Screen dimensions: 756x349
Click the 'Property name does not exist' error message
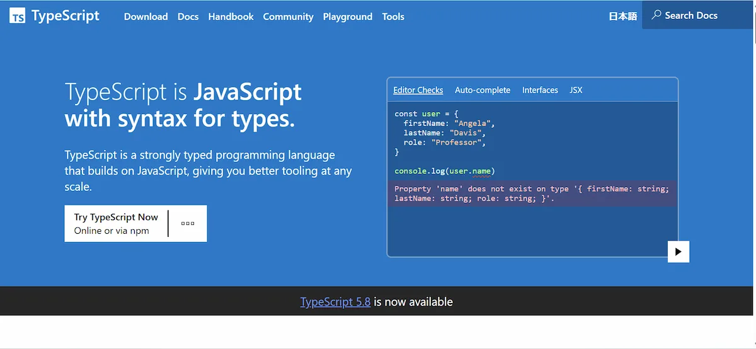pos(532,193)
